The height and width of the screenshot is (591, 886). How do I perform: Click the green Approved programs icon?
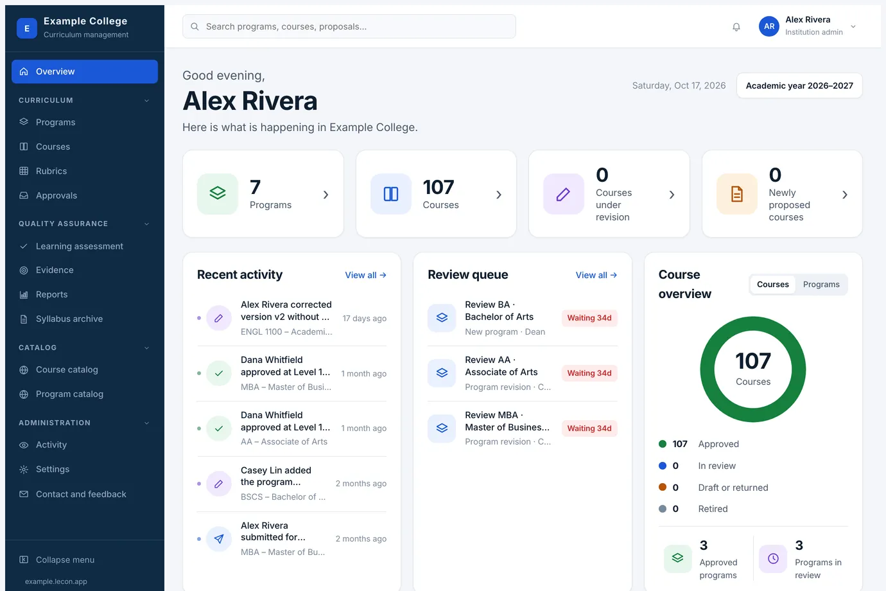[x=677, y=558]
